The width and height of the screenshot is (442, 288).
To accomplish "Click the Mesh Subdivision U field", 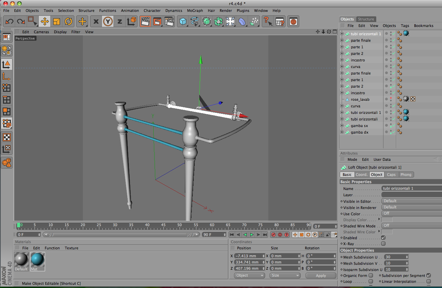I will pyautogui.click(x=395, y=257).
